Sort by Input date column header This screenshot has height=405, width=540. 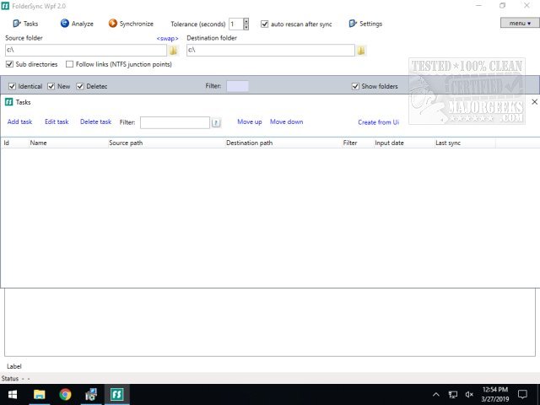click(x=404, y=143)
